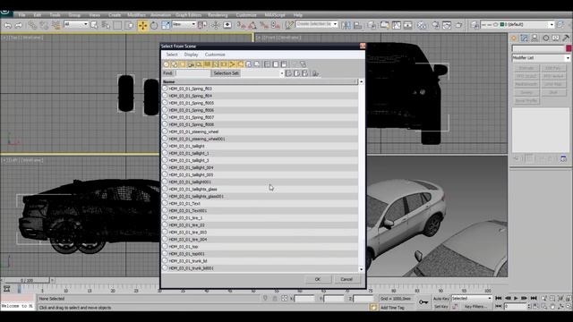Click the Align tool icon
This screenshot has width=573, height=322.
point(357,25)
